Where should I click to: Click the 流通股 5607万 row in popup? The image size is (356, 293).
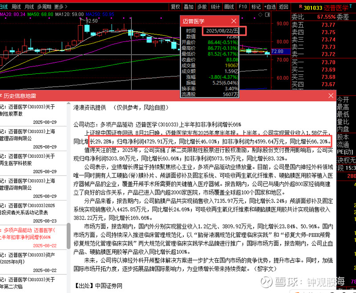click(210, 94)
